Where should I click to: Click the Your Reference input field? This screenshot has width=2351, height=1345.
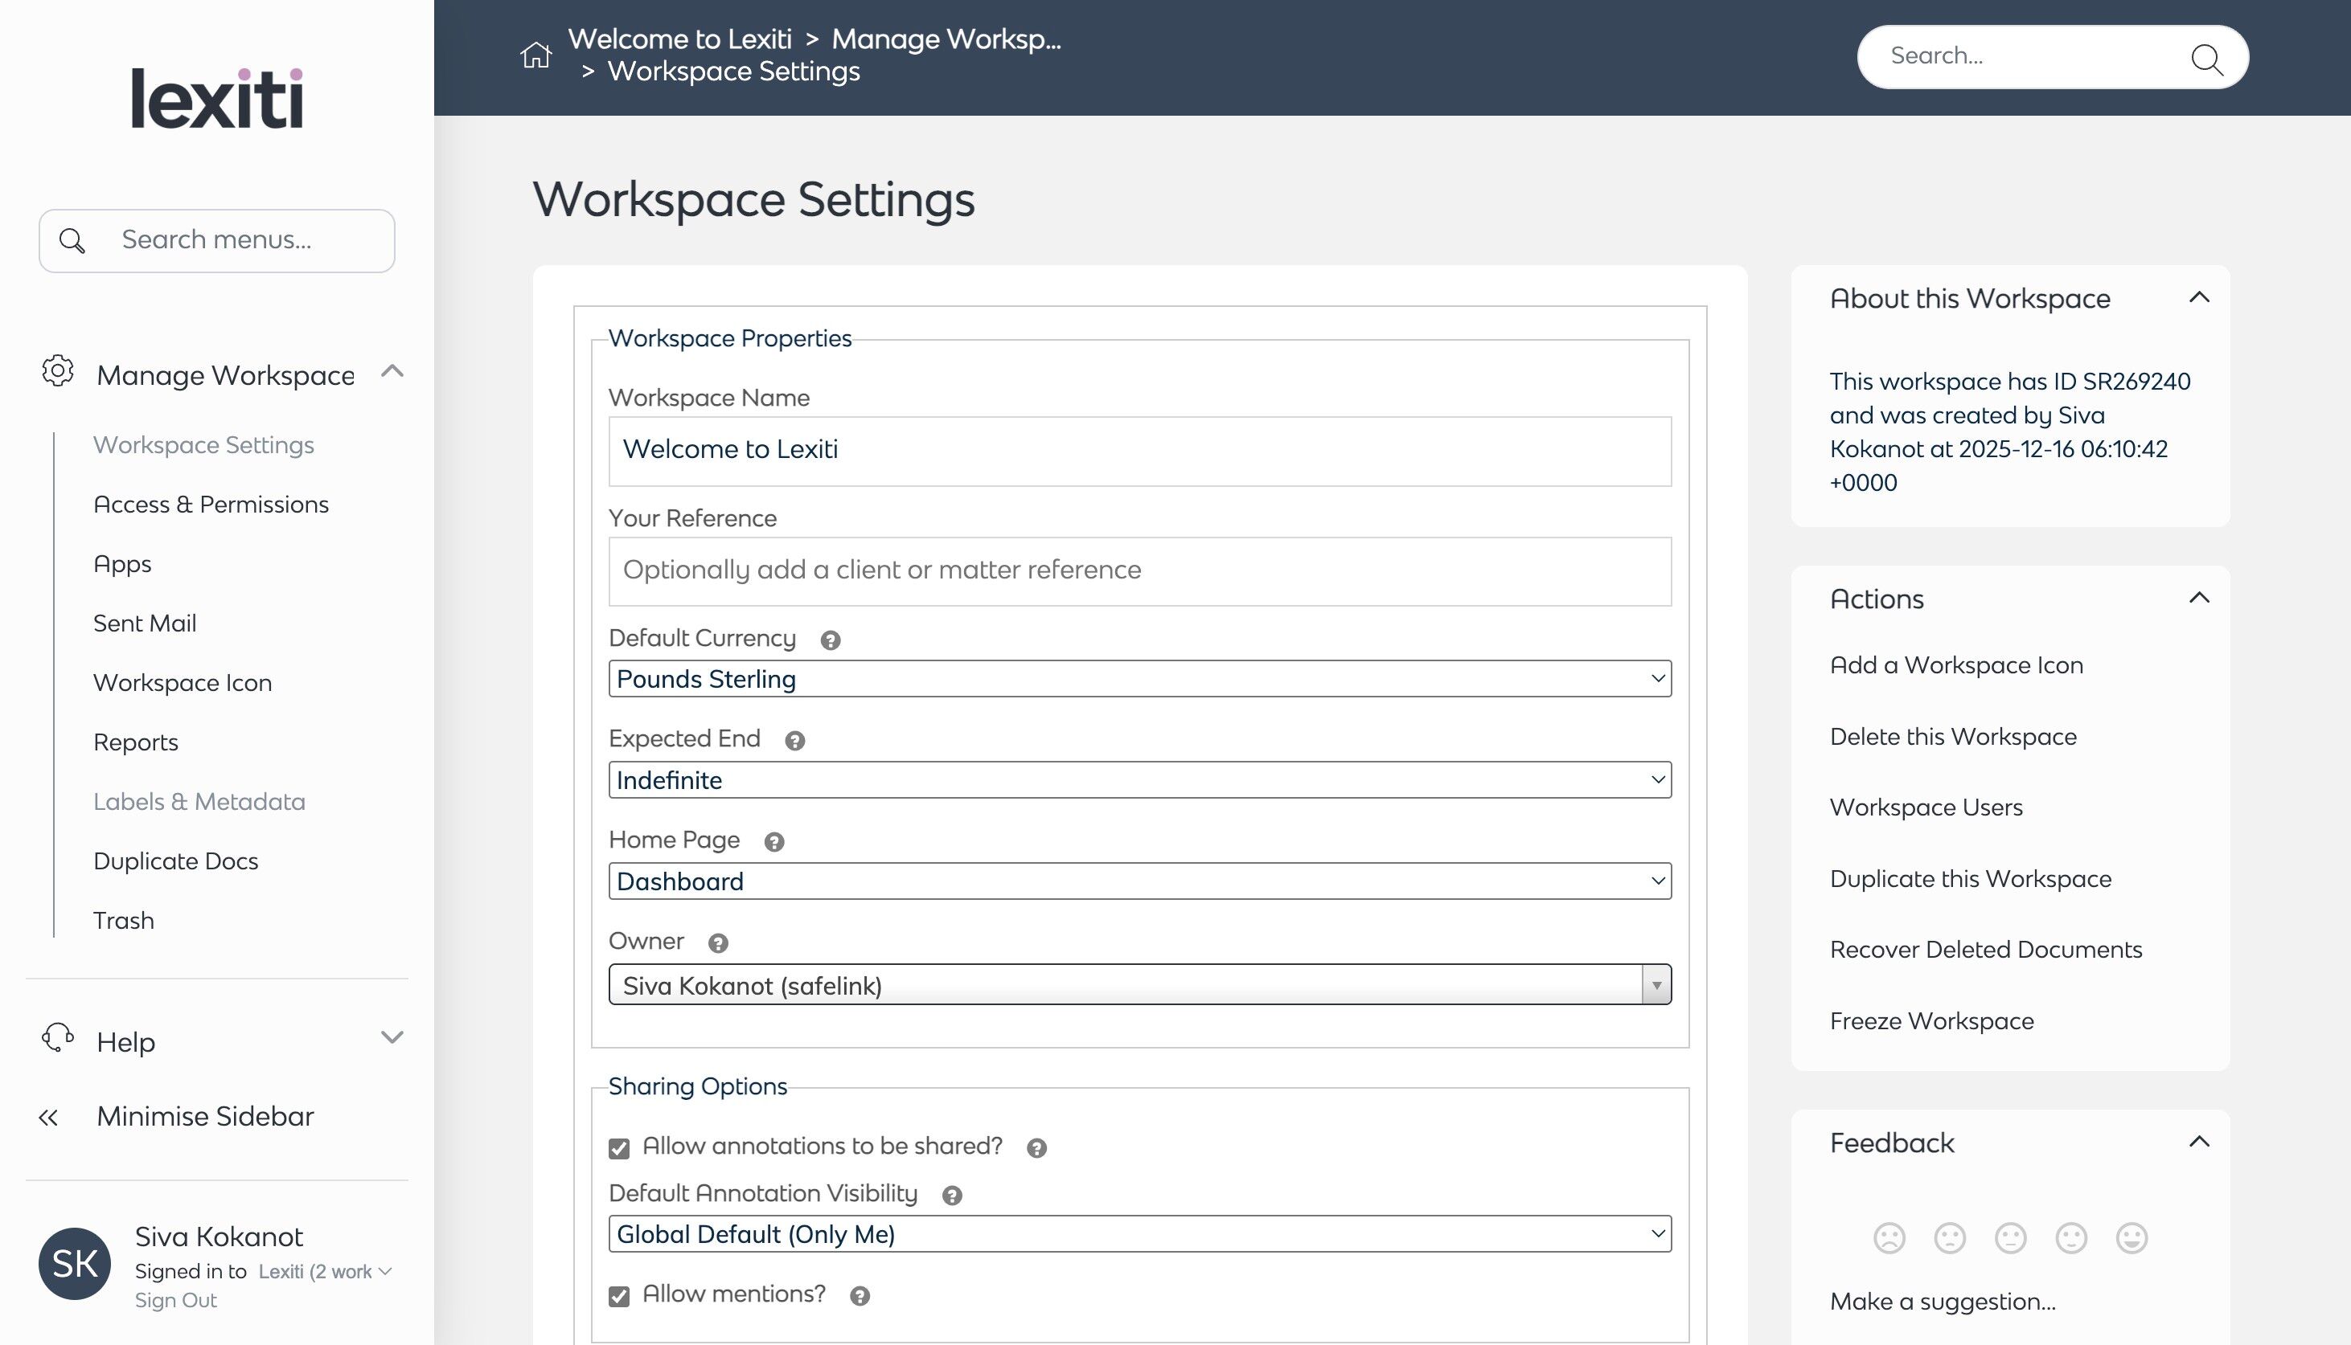coord(1139,571)
